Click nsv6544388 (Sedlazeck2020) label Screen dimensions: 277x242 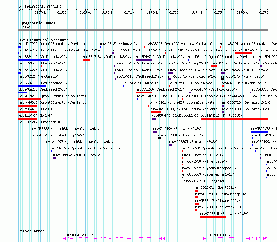click(x=245, y=70)
